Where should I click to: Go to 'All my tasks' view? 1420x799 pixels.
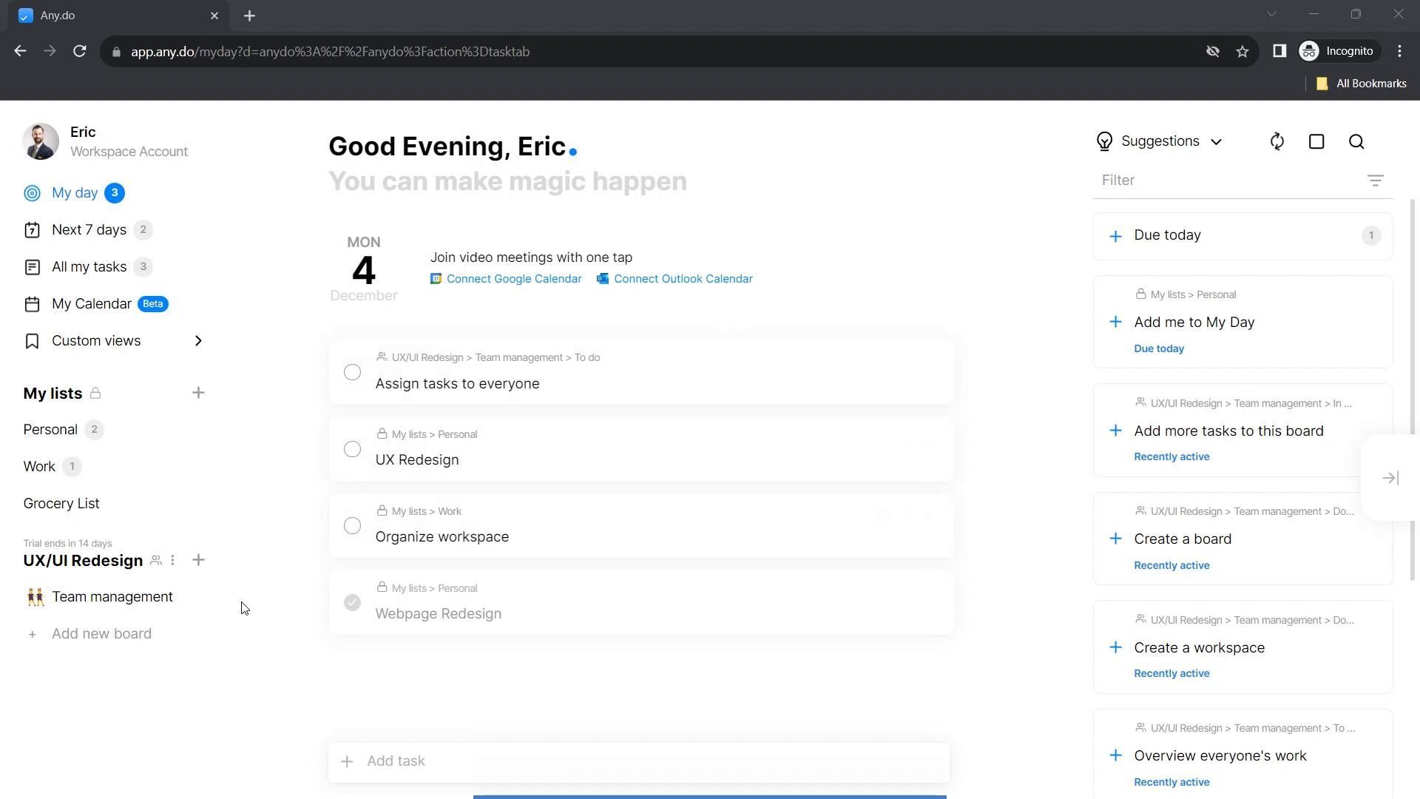click(89, 267)
